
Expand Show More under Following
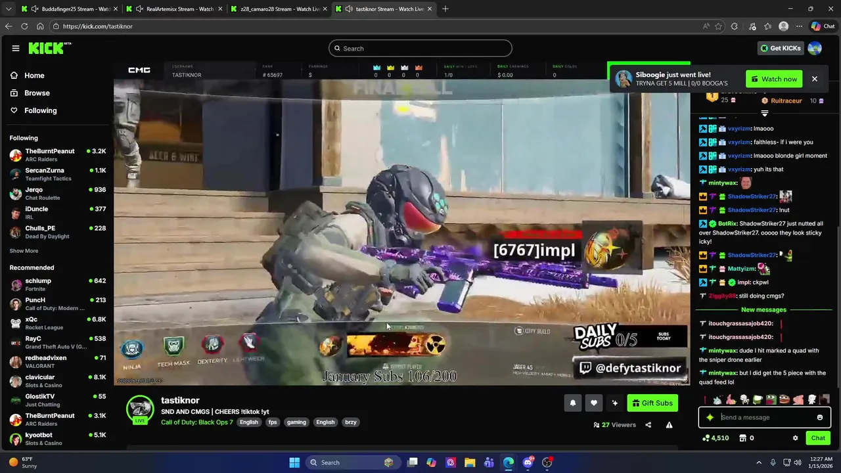pyautogui.click(x=24, y=251)
